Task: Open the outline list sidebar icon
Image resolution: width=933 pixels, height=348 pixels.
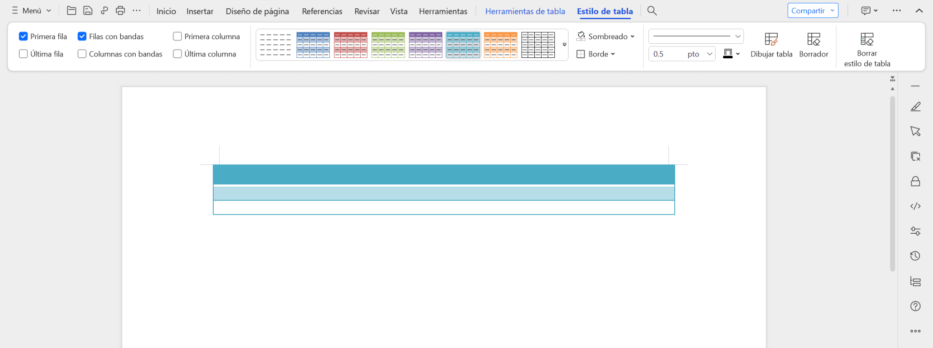Action: click(916, 281)
